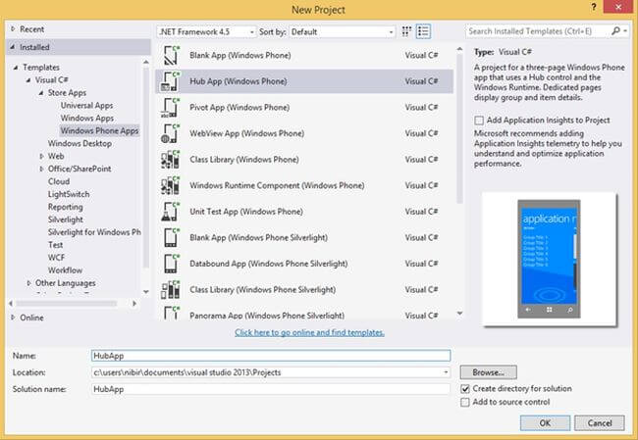Image resolution: width=638 pixels, height=440 pixels.
Task: Click the tree panel scroll down arrow
Action: tap(146, 292)
